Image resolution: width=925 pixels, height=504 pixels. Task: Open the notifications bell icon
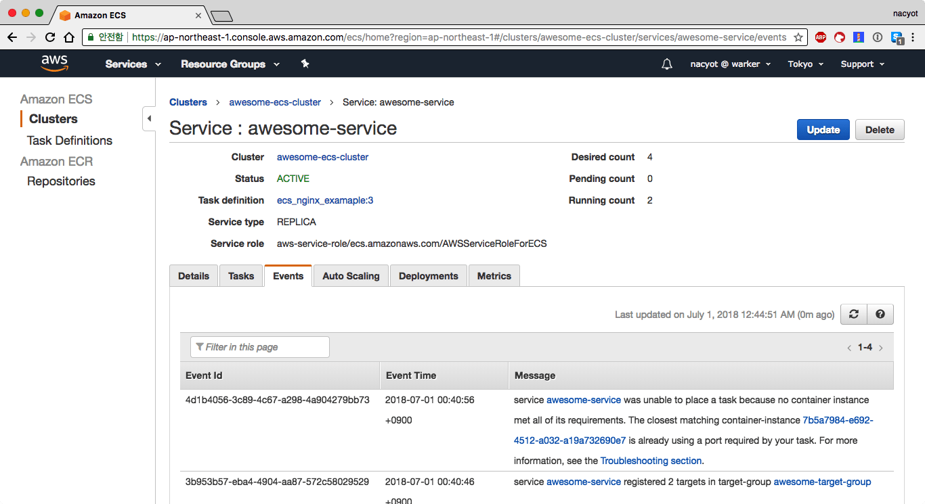(x=667, y=64)
